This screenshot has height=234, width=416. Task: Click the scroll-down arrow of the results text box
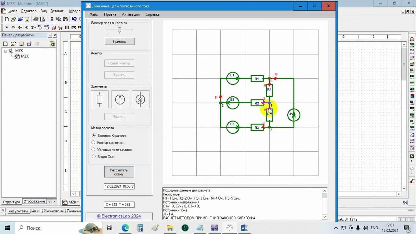pyautogui.click(x=324, y=217)
